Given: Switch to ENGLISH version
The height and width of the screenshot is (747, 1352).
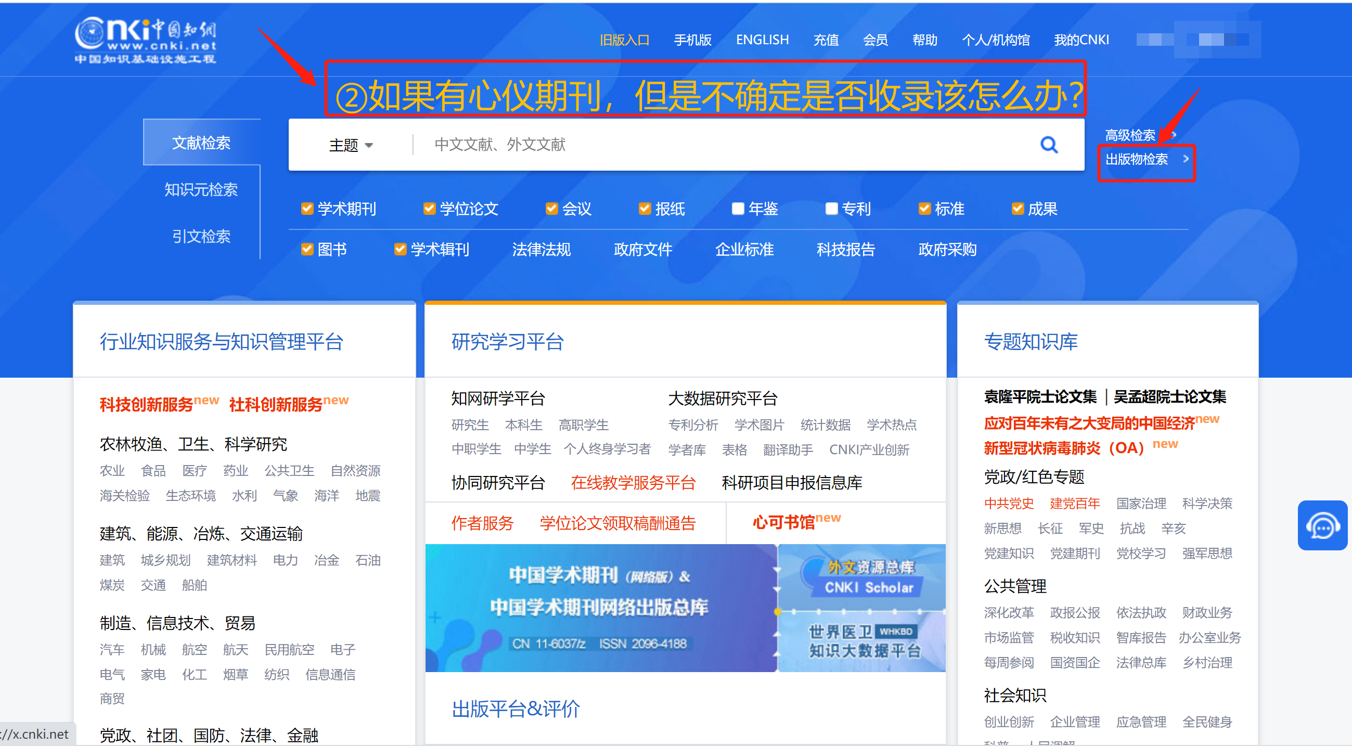Looking at the screenshot, I should (762, 40).
